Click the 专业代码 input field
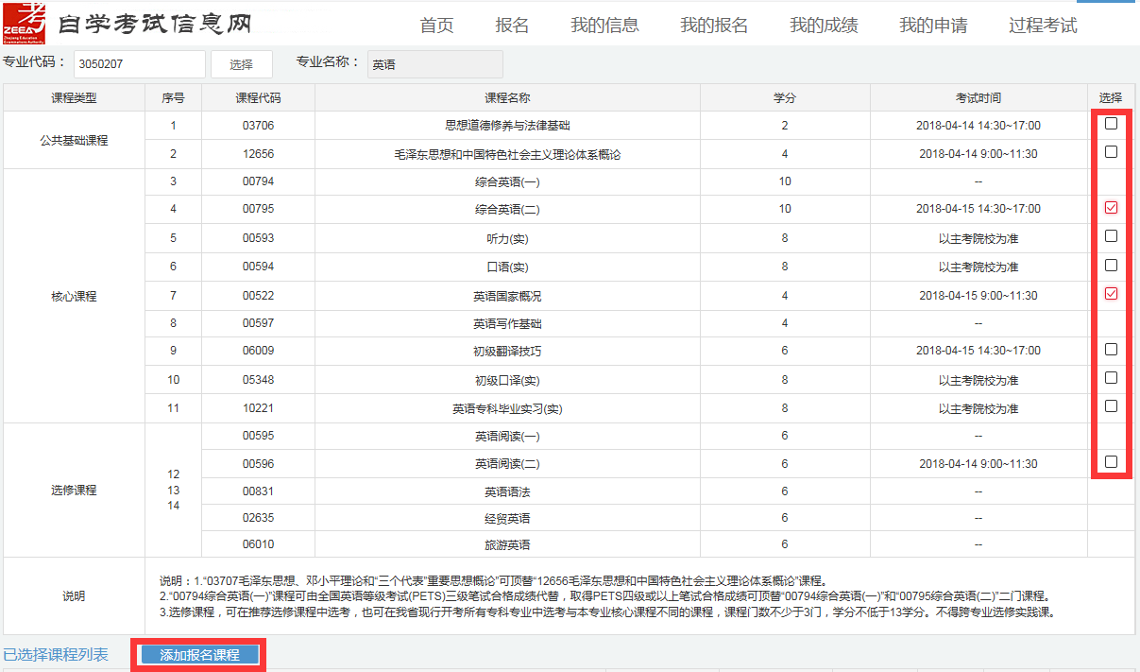The image size is (1140, 672). [x=139, y=64]
